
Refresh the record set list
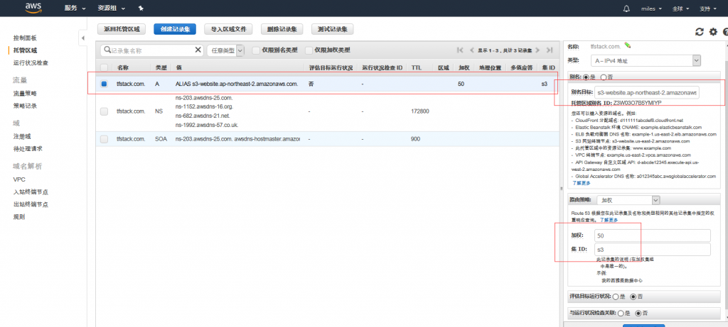[x=700, y=31]
